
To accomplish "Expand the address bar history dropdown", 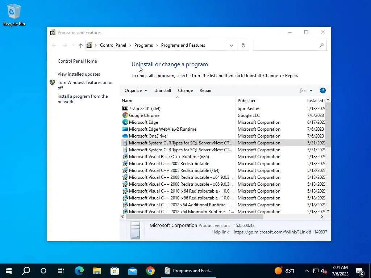I will click(232, 45).
